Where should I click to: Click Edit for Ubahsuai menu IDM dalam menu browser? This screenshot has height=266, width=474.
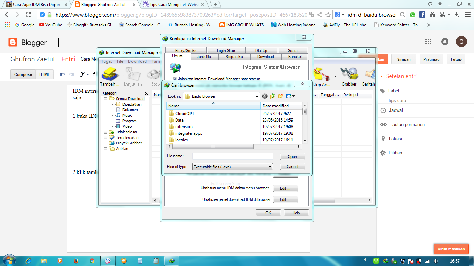(286, 188)
